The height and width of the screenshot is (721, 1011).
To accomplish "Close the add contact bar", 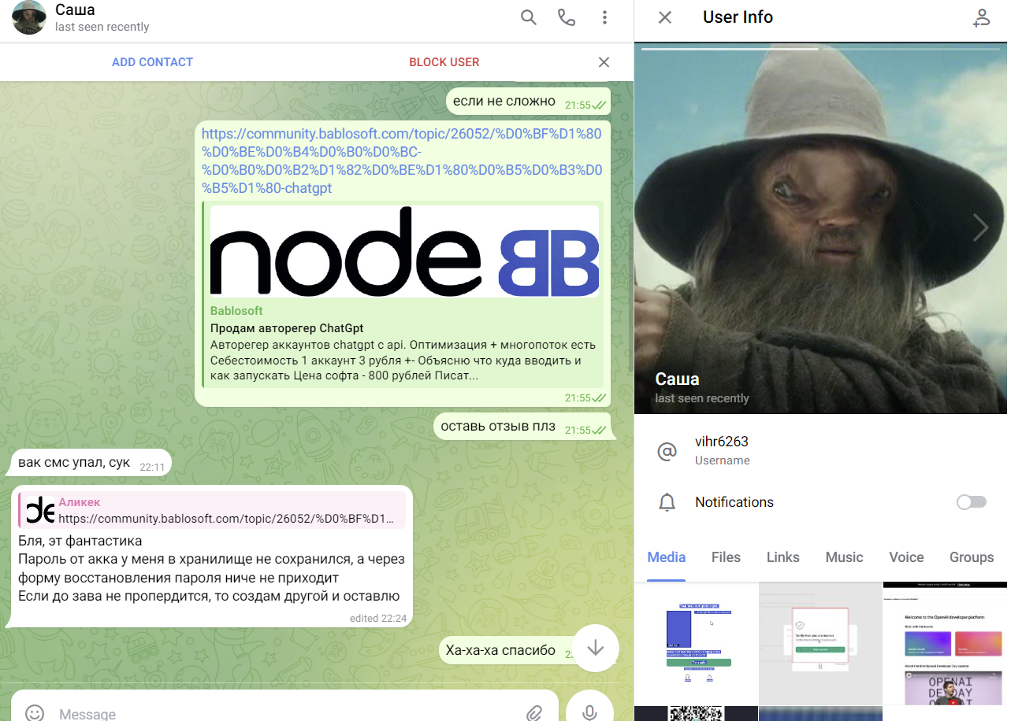I will tap(604, 62).
